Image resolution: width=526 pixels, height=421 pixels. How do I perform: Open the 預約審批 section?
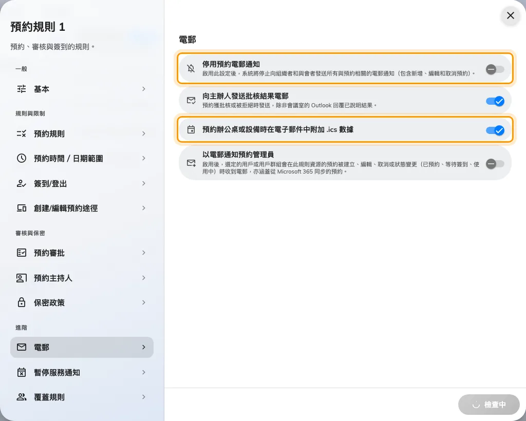point(82,253)
